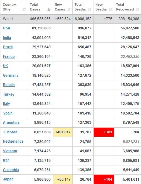Open the USA country link
The width and height of the screenshot is (141, 184).
click(7, 28)
